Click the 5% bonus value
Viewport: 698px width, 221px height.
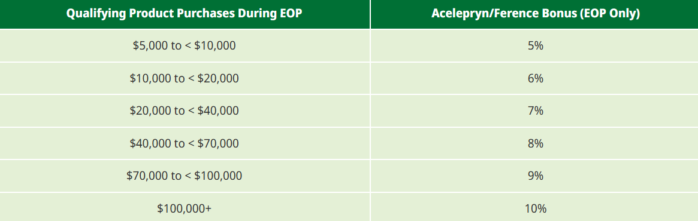point(535,45)
